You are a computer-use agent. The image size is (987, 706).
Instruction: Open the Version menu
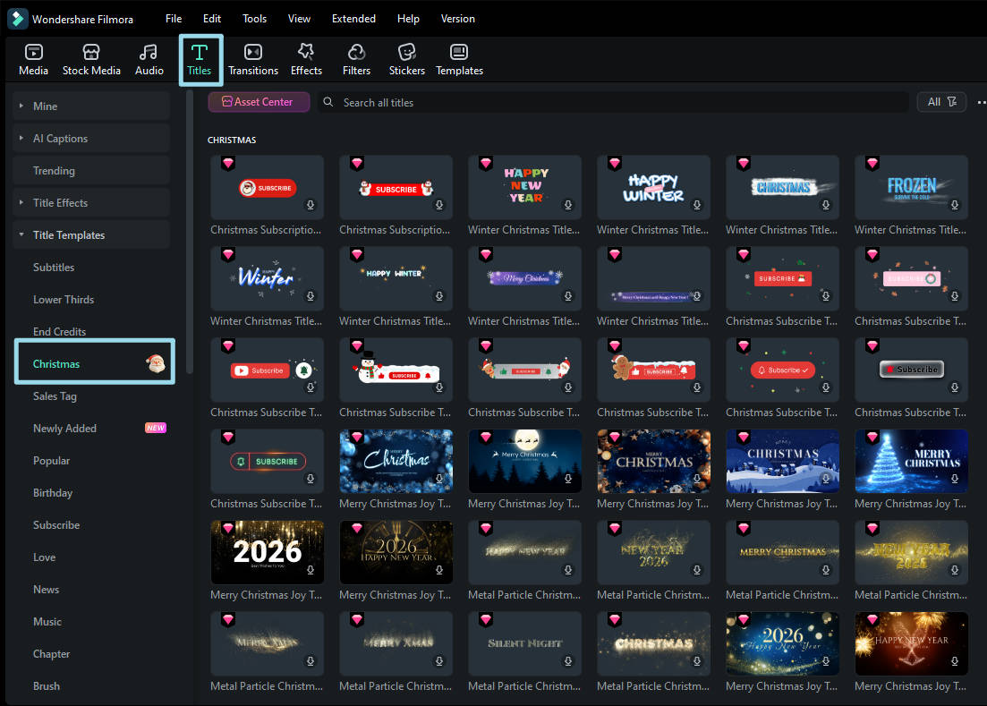457,19
